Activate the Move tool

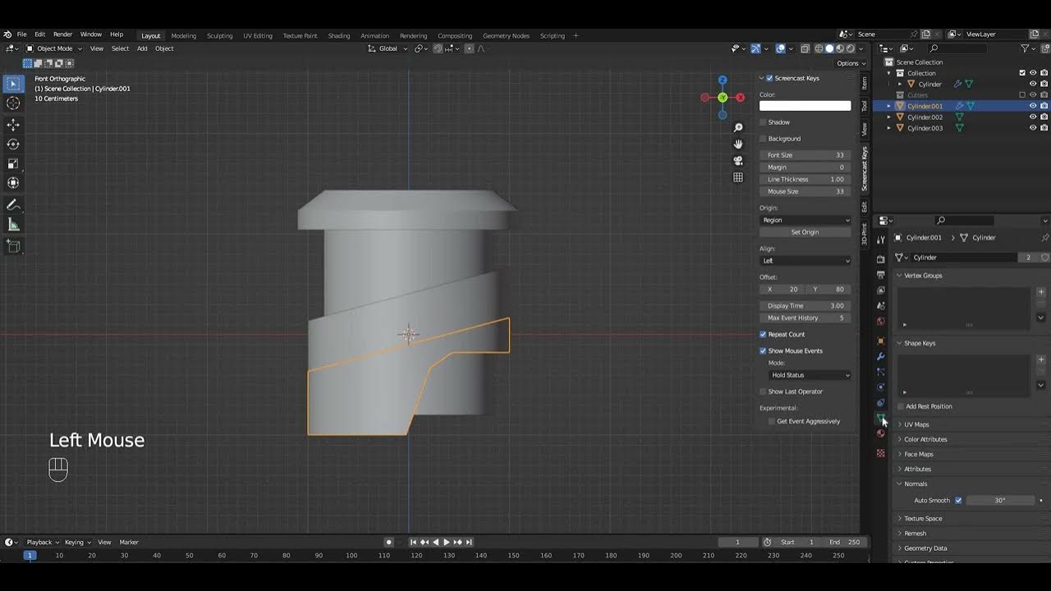tap(13, 125)
